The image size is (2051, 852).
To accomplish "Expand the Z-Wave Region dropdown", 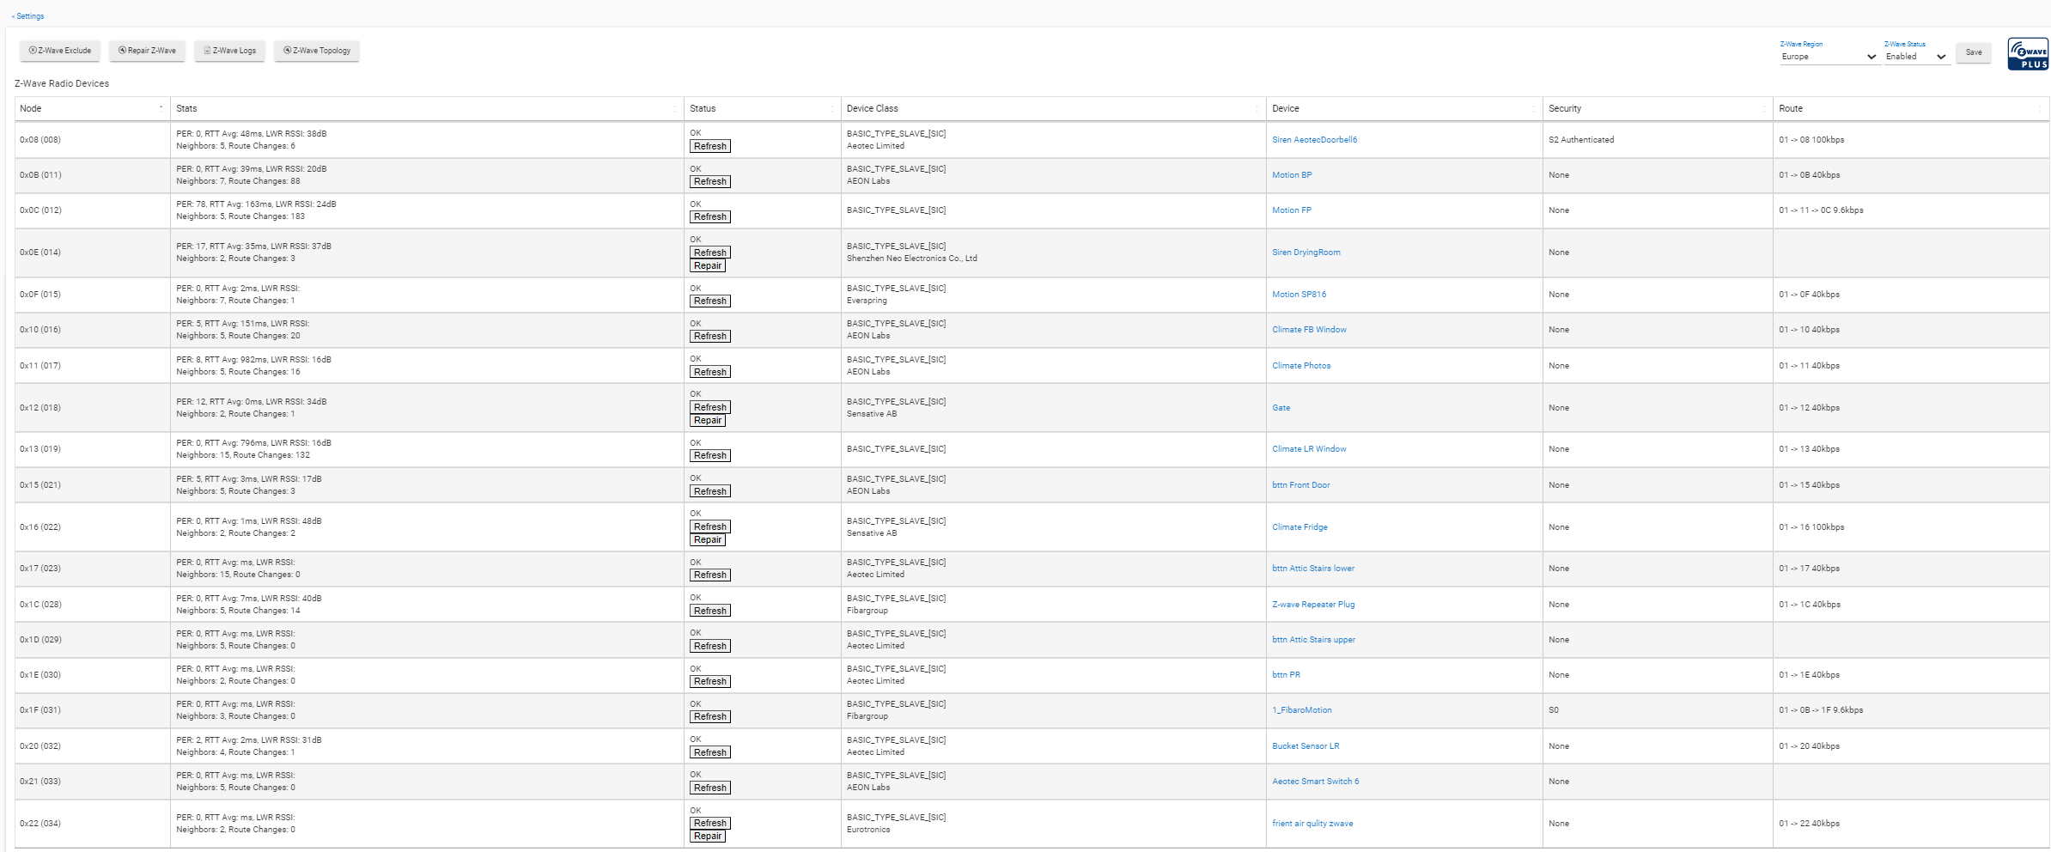I will 1828,57.
